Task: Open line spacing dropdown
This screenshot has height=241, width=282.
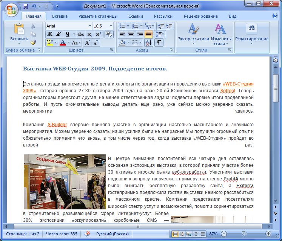Action: (160, 34)
